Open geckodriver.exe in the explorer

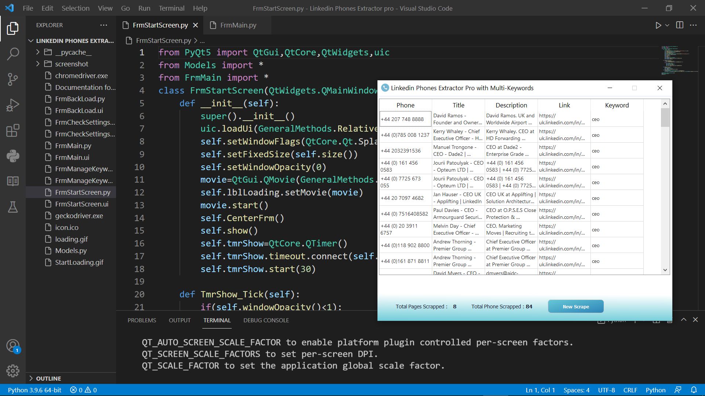point(79,216)
